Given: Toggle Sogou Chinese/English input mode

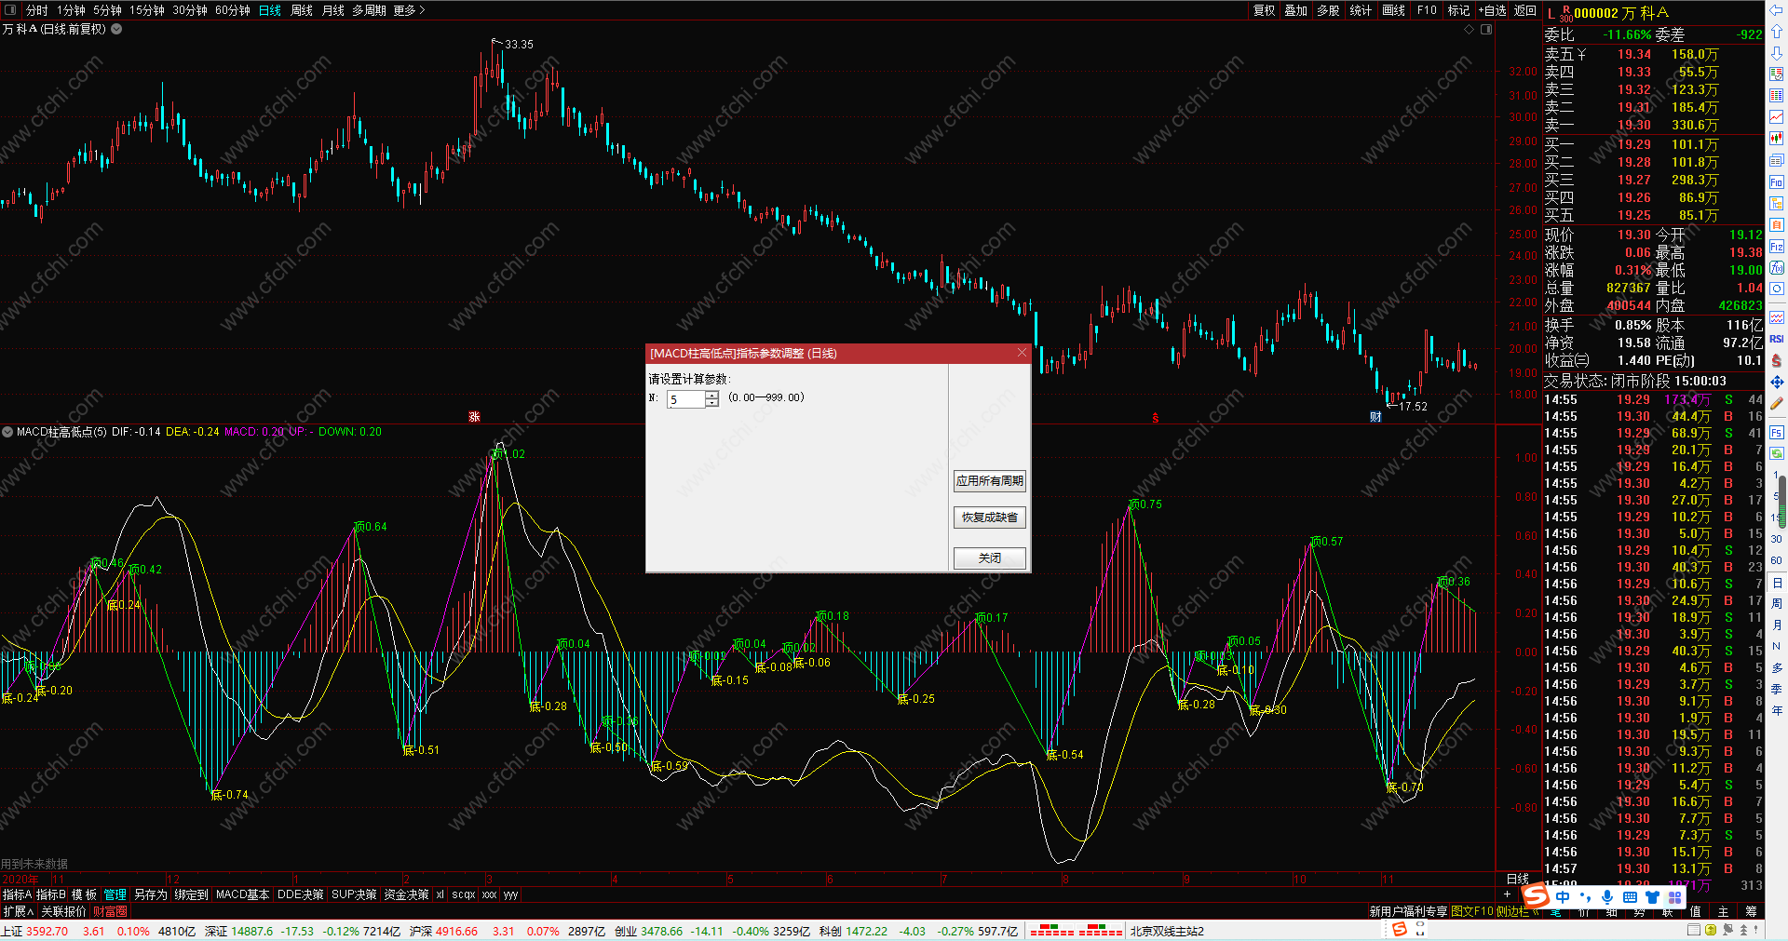Looking at the screenshot, I should (1563, 897).
